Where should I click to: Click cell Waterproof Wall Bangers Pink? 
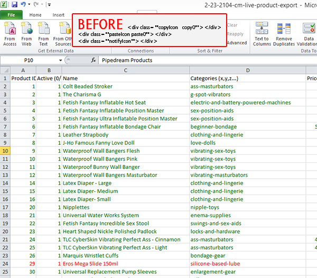coord(126,159)
